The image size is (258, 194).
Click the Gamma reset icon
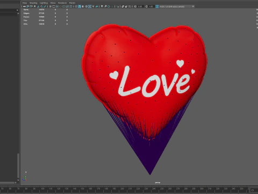point(146,6)
